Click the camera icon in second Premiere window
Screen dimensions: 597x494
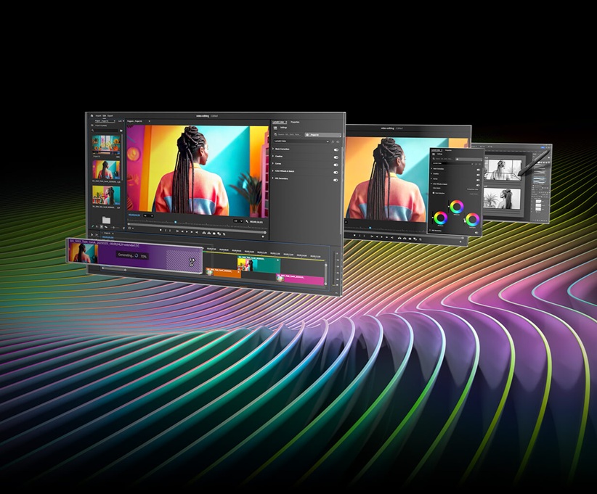pyautogui.click(x=410, y=239)
